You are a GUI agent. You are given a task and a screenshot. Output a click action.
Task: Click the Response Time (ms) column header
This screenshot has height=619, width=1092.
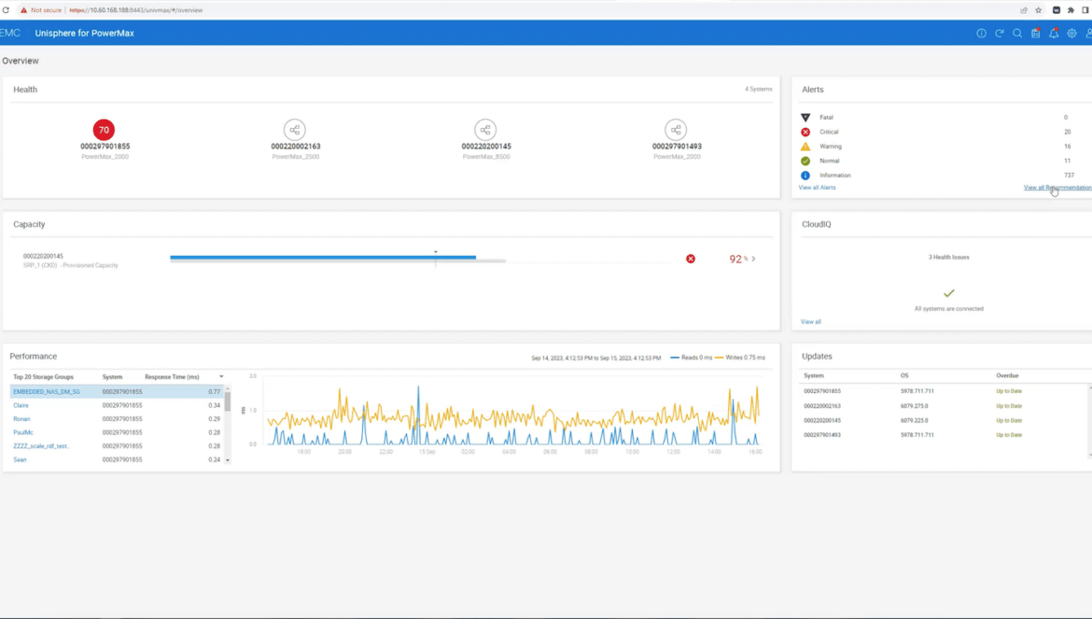172,376
